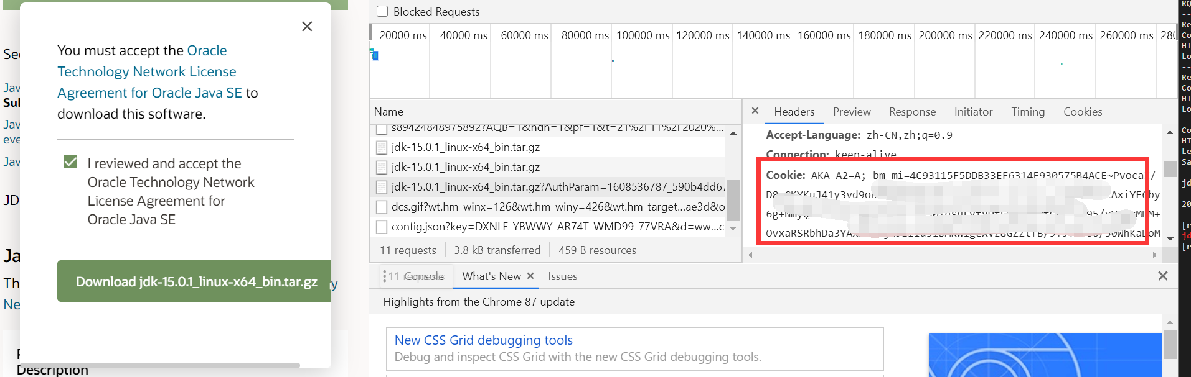
Task: Click the 3.8 kB transferred status
Action: click(497, 250)
